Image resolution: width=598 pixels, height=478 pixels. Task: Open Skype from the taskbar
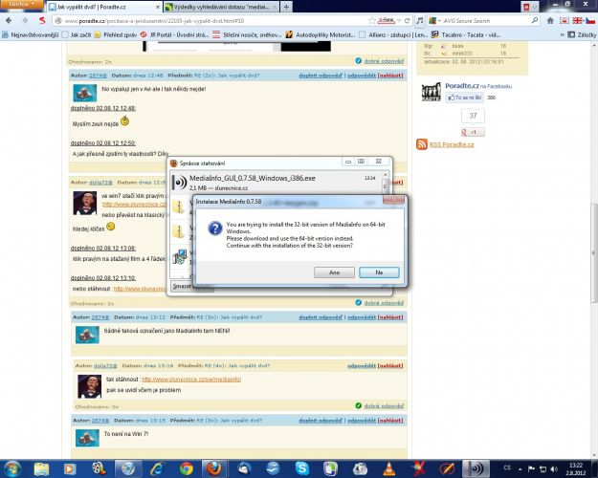click(x=302, y=468)
